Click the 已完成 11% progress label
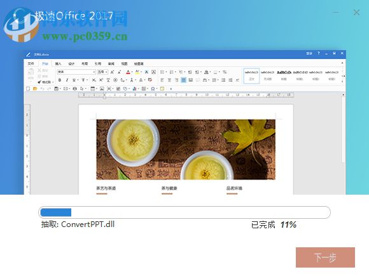Image resolution: width=369 pixels, height=279 pixels. 274,225
